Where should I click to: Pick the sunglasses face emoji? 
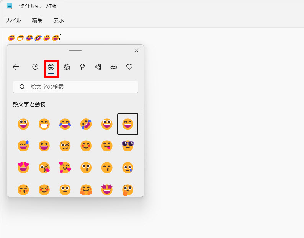127,146
